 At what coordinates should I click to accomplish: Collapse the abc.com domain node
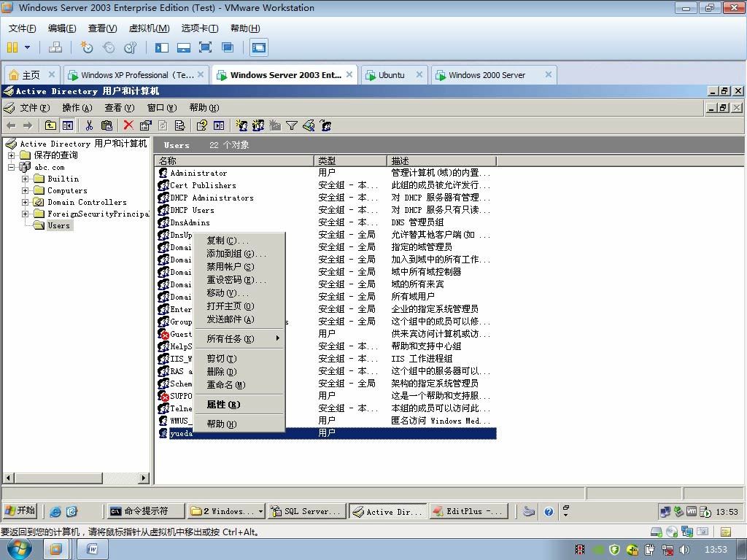click(12, 167)
